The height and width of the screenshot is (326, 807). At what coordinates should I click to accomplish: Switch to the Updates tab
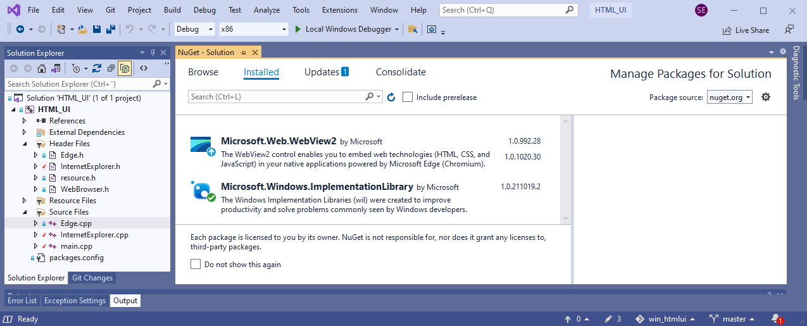click(327, 72)
